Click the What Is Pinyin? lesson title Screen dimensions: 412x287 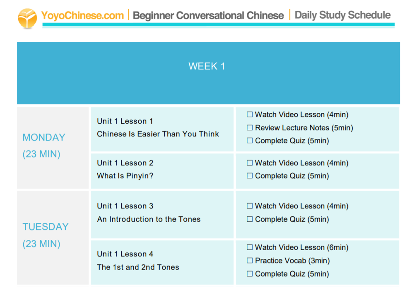click(x=125, y=176)
